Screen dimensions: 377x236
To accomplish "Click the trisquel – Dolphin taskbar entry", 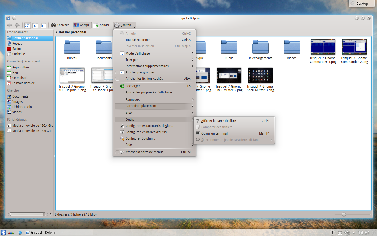I will click(x=59, y=233).
